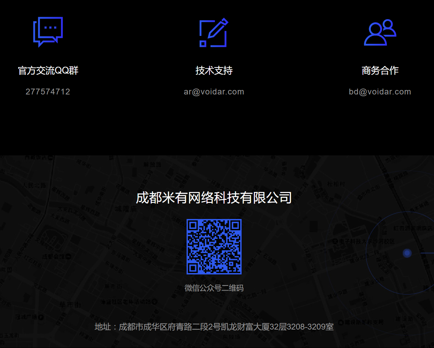
Task: Select the company name 成都米有网络科技有限公司
Action: (x=214, y=198)
